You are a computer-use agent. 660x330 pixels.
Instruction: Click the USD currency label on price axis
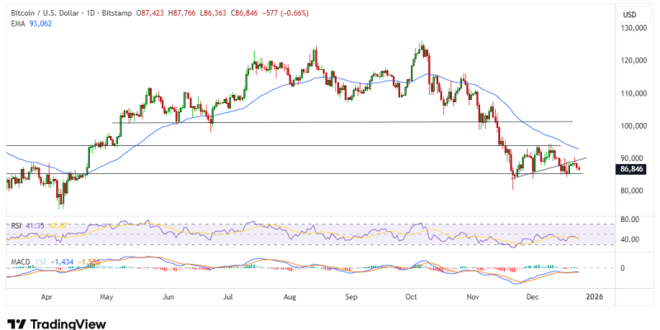[629, 14]
